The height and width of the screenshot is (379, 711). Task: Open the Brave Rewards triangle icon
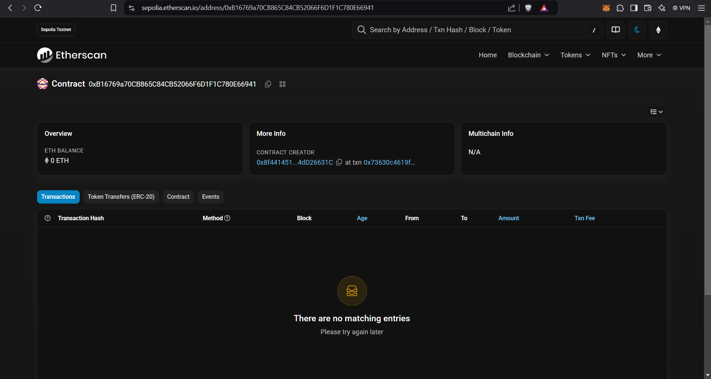pyautogui.click(x=544, y=8)
